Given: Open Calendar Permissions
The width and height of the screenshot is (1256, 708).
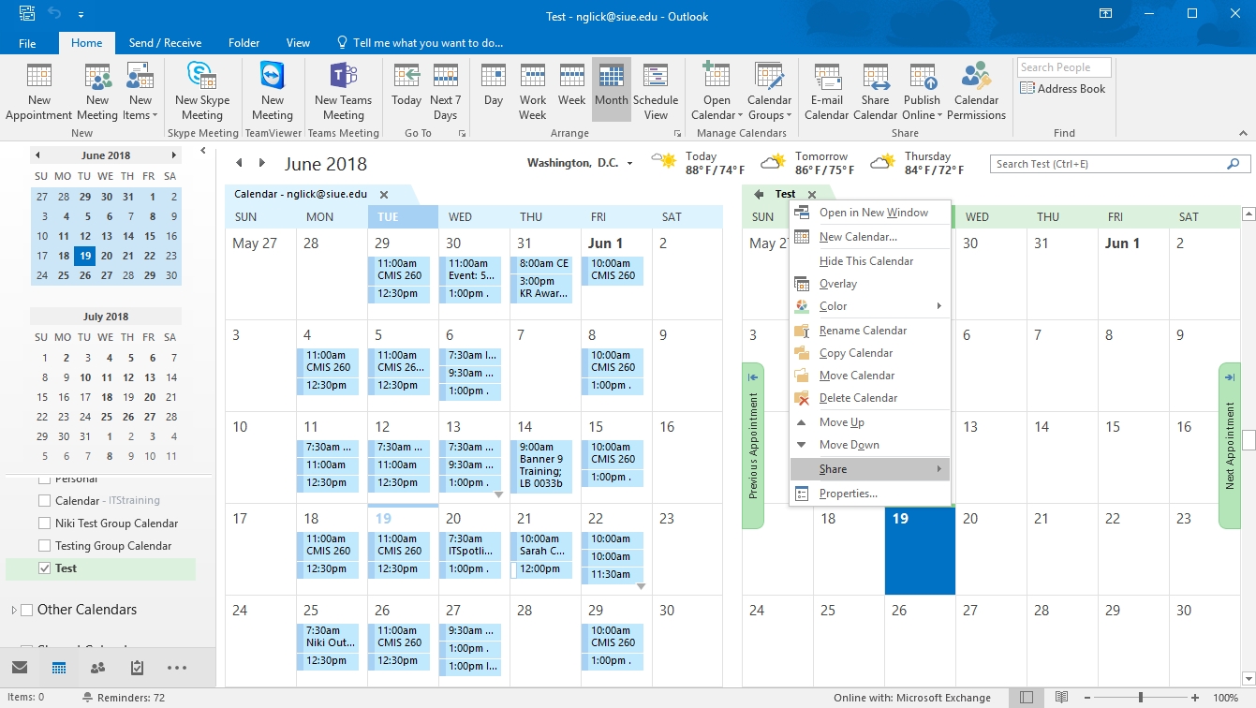Looking at the screenshot, I should pos(976,92).
